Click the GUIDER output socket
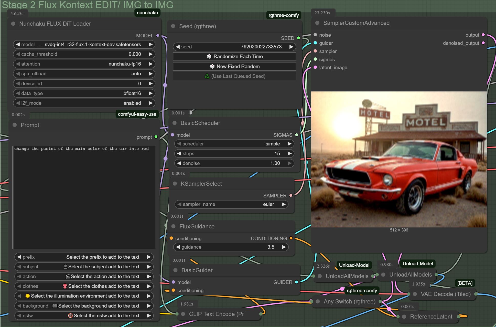496x327 pixels. point(296,282)
